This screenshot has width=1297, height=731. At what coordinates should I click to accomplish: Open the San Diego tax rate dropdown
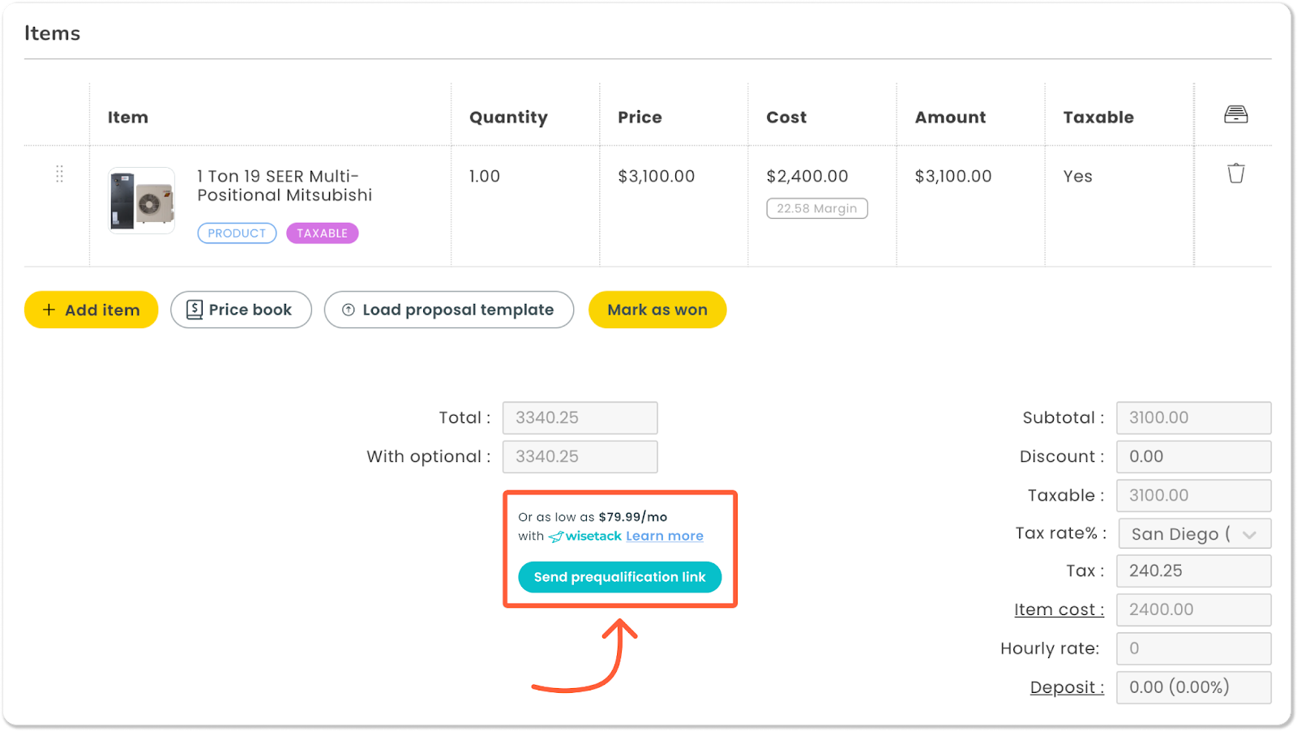1195,534
